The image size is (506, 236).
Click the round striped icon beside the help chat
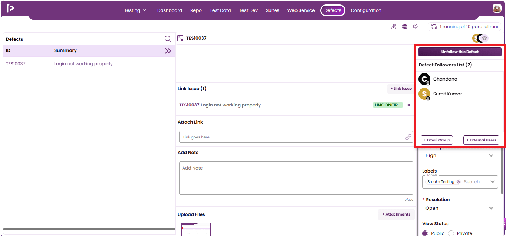[405, 27]
